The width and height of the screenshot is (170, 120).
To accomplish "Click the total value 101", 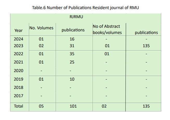I will coord(72,106).
